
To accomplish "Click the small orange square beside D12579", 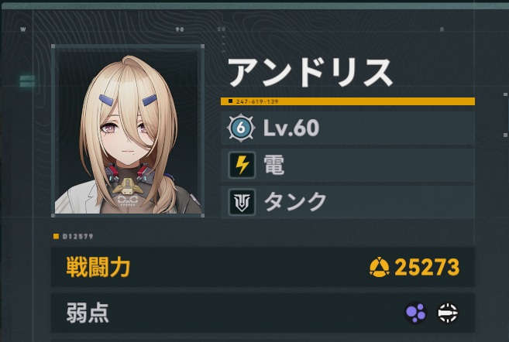I will click(56, 236).
